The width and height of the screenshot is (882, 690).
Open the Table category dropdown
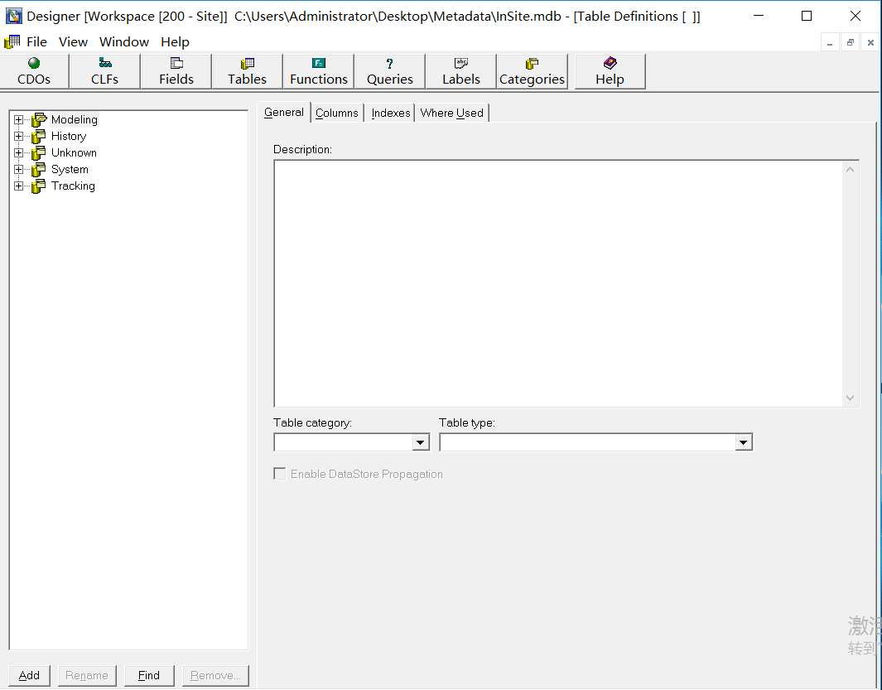[x=421, y=443]
